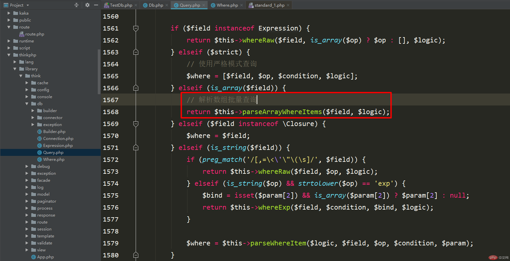This screenshot has height=261, width=510.
Task: Click the fold marker on line 1566
Action: coord(136,88)
